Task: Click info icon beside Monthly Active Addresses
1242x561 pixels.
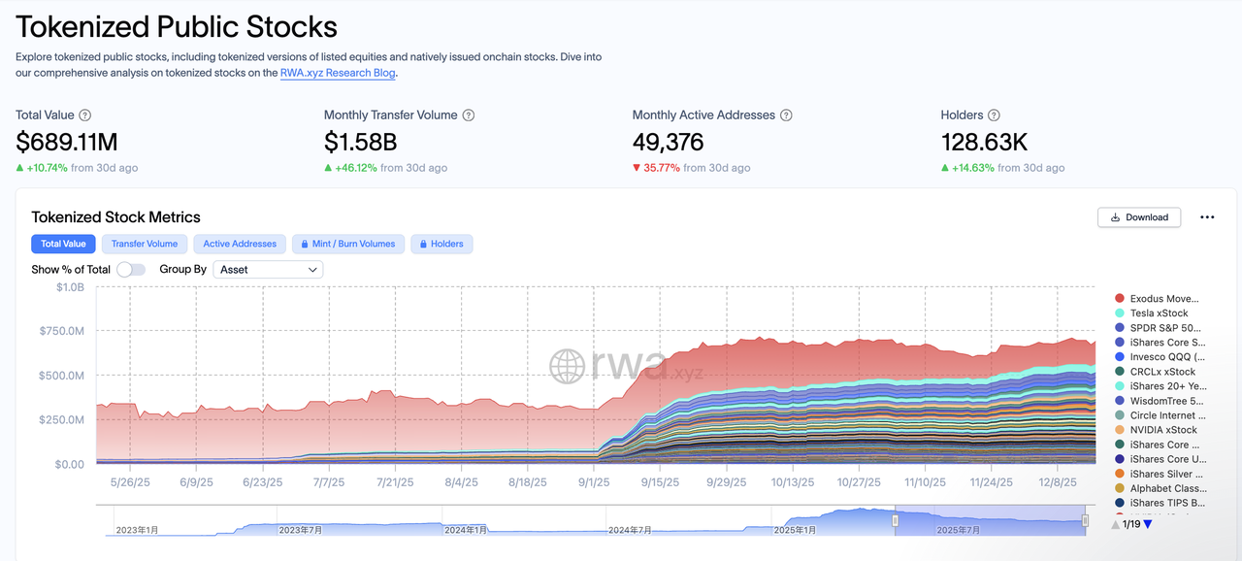Action: point(786,115)
